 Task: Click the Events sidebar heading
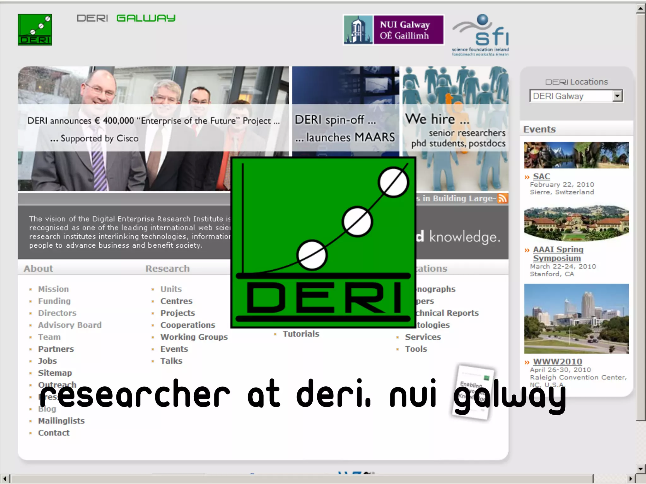click(539, 129)
